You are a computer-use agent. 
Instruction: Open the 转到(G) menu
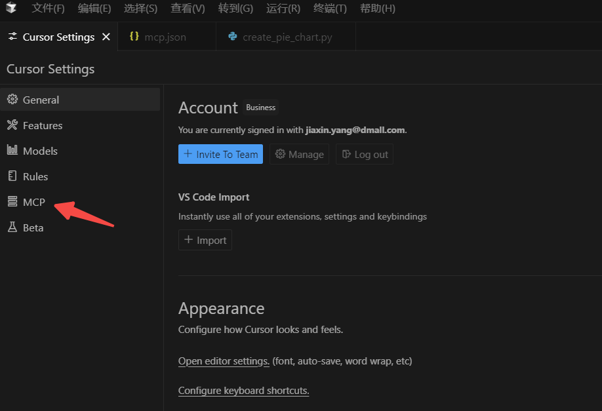click(235, 8)
